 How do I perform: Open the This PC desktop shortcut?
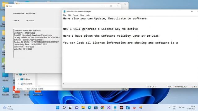[5, 77]
